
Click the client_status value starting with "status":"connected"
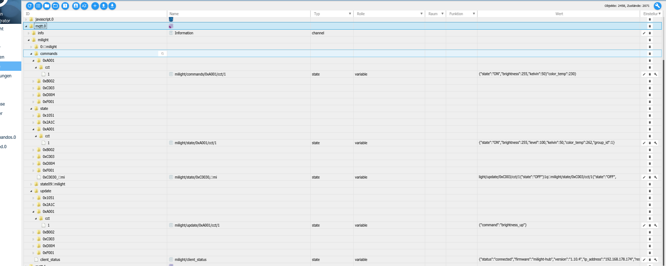pyautogui.click(x=559, y=259)
